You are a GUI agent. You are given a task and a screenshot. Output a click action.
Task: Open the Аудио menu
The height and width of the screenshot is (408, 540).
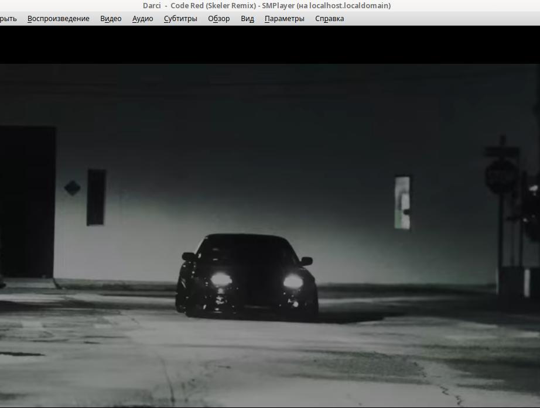[x=142, y=19]
